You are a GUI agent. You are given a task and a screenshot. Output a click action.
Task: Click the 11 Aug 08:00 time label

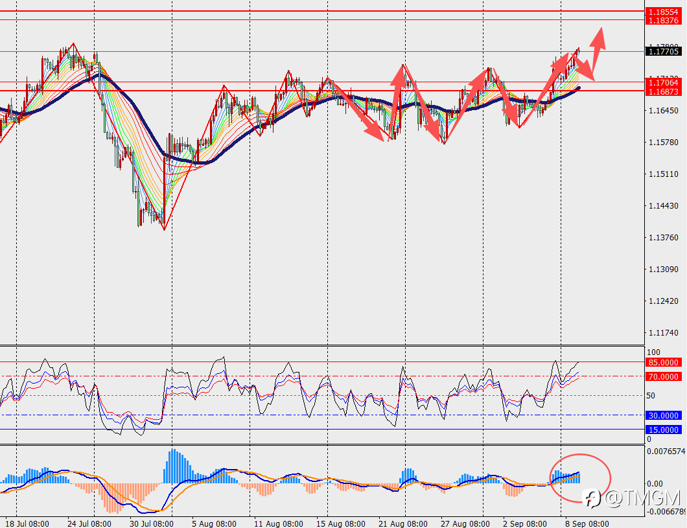coord(278,523)
